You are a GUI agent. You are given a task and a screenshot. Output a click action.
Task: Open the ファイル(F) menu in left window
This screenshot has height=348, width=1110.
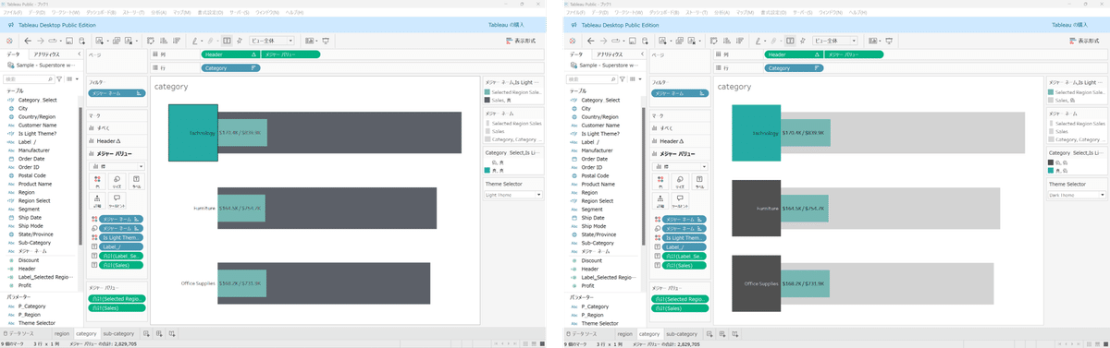click(x=14, y=13)
